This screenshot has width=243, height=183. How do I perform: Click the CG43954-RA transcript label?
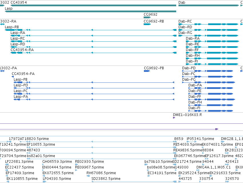point(22,50)
